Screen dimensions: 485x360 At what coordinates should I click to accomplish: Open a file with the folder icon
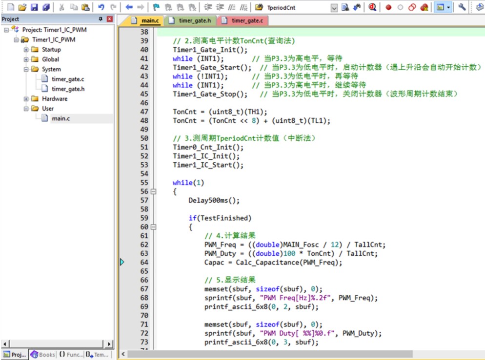pos(22,7)
